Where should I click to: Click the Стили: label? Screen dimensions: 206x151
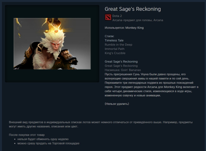point(109,36)
